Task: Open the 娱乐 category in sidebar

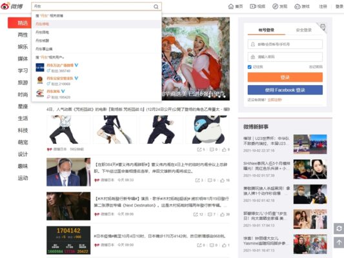Action: (x=23, y=46)
